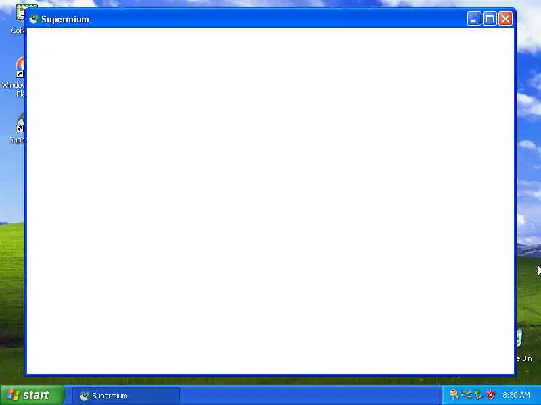Open the Start menu
The image size is (541, 405).
pos(32,395)
